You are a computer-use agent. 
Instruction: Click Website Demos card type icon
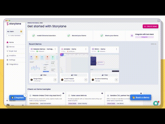[x=31, y=49]
